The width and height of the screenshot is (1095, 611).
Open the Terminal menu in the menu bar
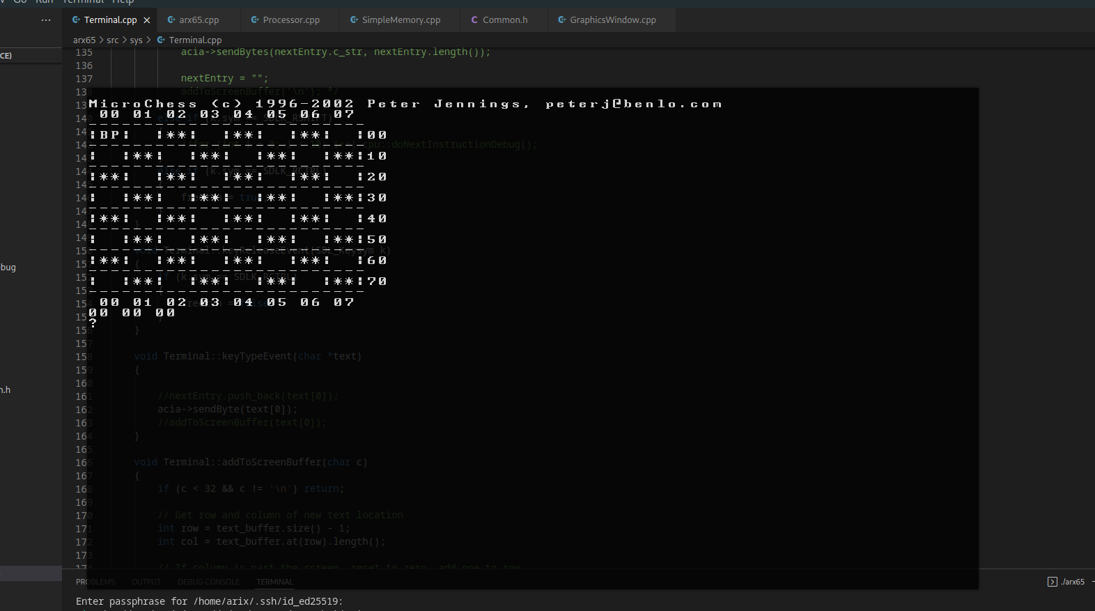(x=84, y=2)
